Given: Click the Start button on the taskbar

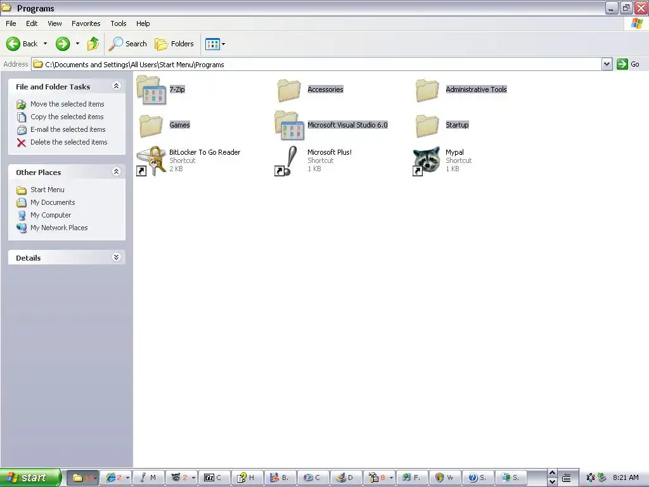Looking at the screenshot, I should coord(30,477).
